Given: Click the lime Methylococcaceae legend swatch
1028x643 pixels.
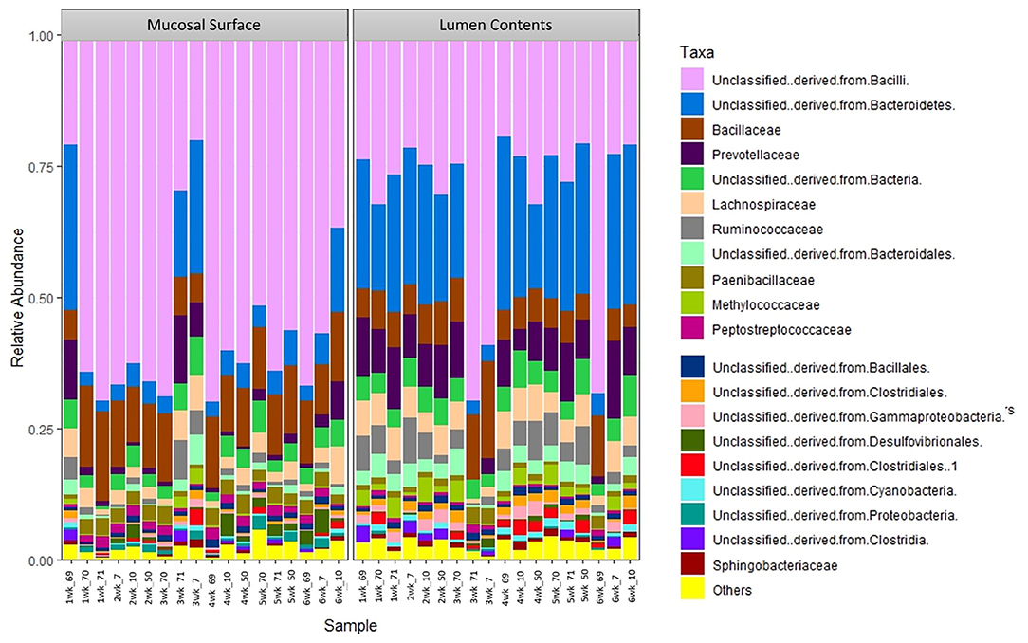Looking at the screenshot, I should click(x=691, y=304).
